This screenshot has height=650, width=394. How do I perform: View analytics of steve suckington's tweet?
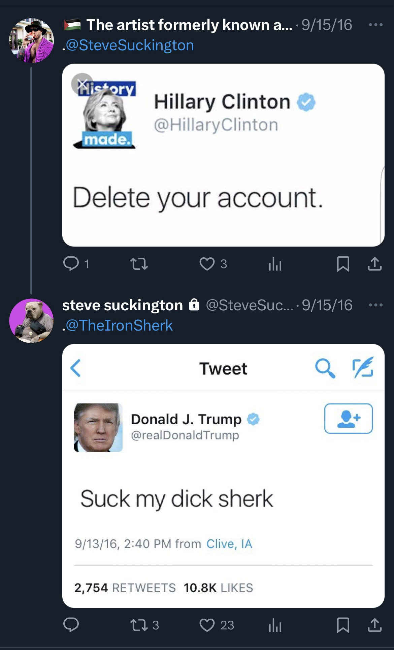[x=275, y=625]
